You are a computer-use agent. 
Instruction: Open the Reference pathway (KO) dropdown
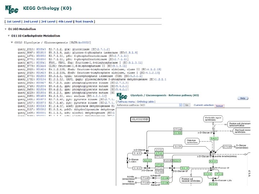click(x=181, y=105)
